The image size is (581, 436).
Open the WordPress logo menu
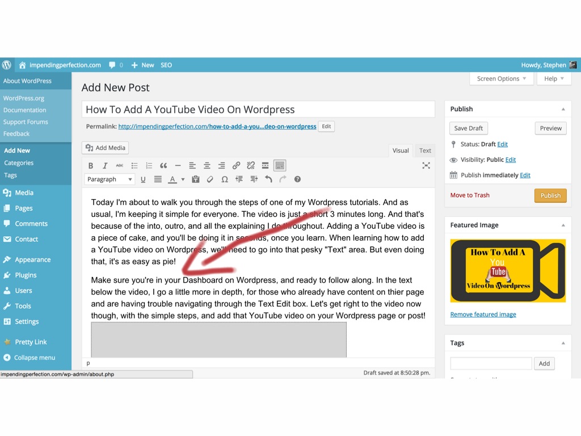pyautogui.click(x=7, y=65)
